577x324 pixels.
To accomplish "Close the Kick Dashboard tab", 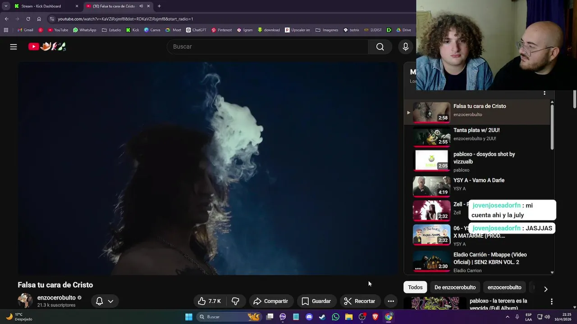I will 77,6.
